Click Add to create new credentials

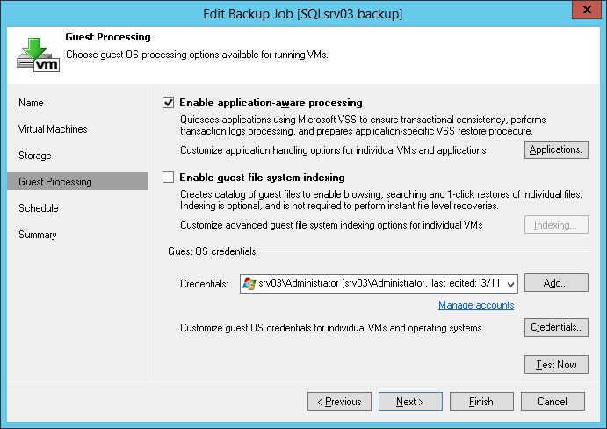click(x=557, y=283)
